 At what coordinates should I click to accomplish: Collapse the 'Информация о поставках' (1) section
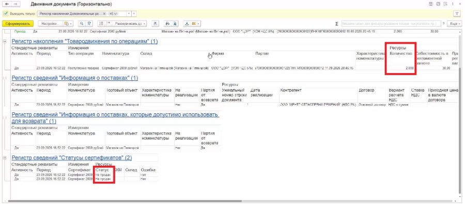[x=5, y=78]
